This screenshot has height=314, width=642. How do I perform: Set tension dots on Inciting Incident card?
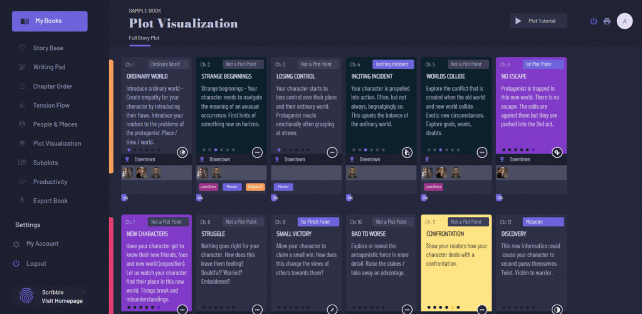coord(369,150)
